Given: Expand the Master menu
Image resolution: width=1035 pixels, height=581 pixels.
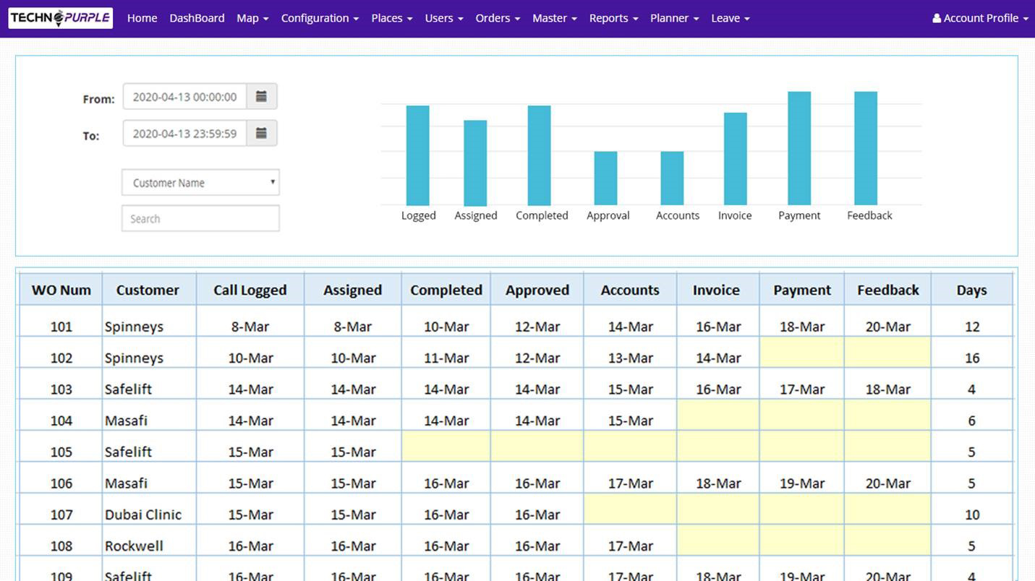Looking at the screenshot, I should point(554,18).
